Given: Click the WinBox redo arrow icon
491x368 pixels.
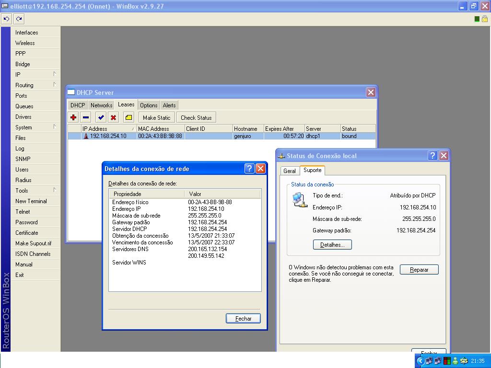Looking at the screenshot, I should click(x=19, y=19).
